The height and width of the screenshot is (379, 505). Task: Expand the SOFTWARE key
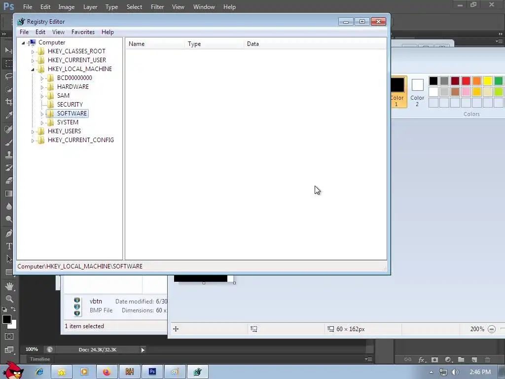42,114
